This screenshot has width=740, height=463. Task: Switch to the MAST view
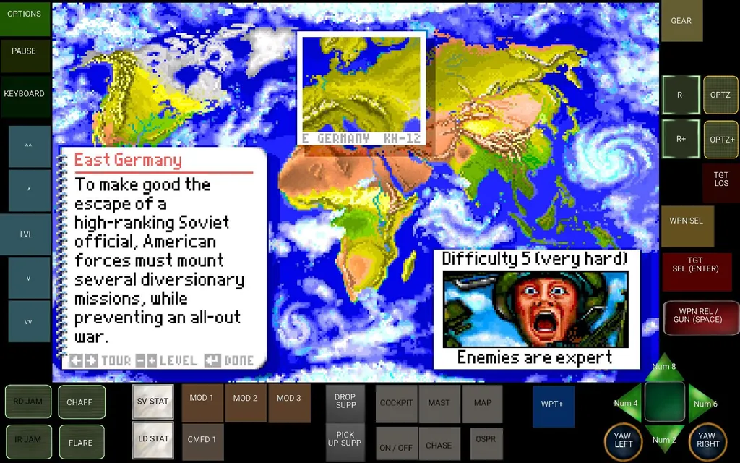[x=439, y=404]
